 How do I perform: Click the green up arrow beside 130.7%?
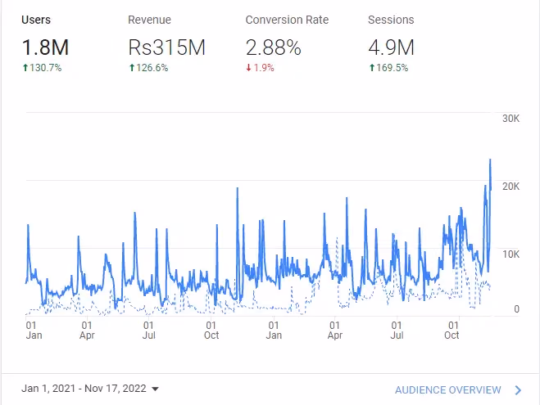25,68
